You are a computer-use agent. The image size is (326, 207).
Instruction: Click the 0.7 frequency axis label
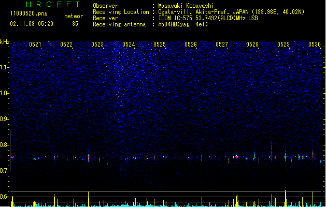click(5, 171)
